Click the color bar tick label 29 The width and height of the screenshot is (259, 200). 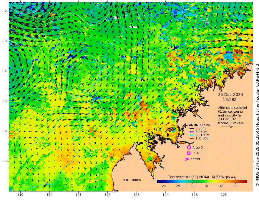[178, 186]
